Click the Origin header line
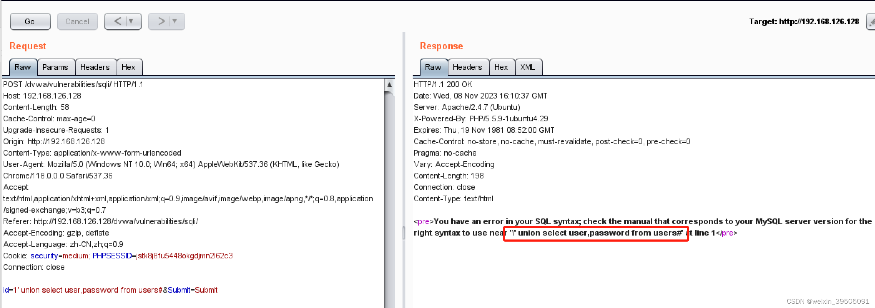 coord(54,141)
